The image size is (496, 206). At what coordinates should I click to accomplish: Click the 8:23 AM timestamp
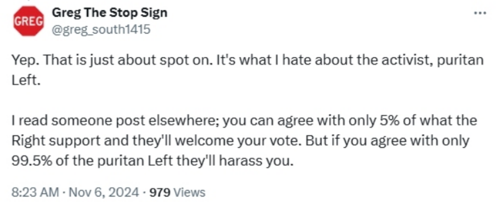[x=35, y=192]
